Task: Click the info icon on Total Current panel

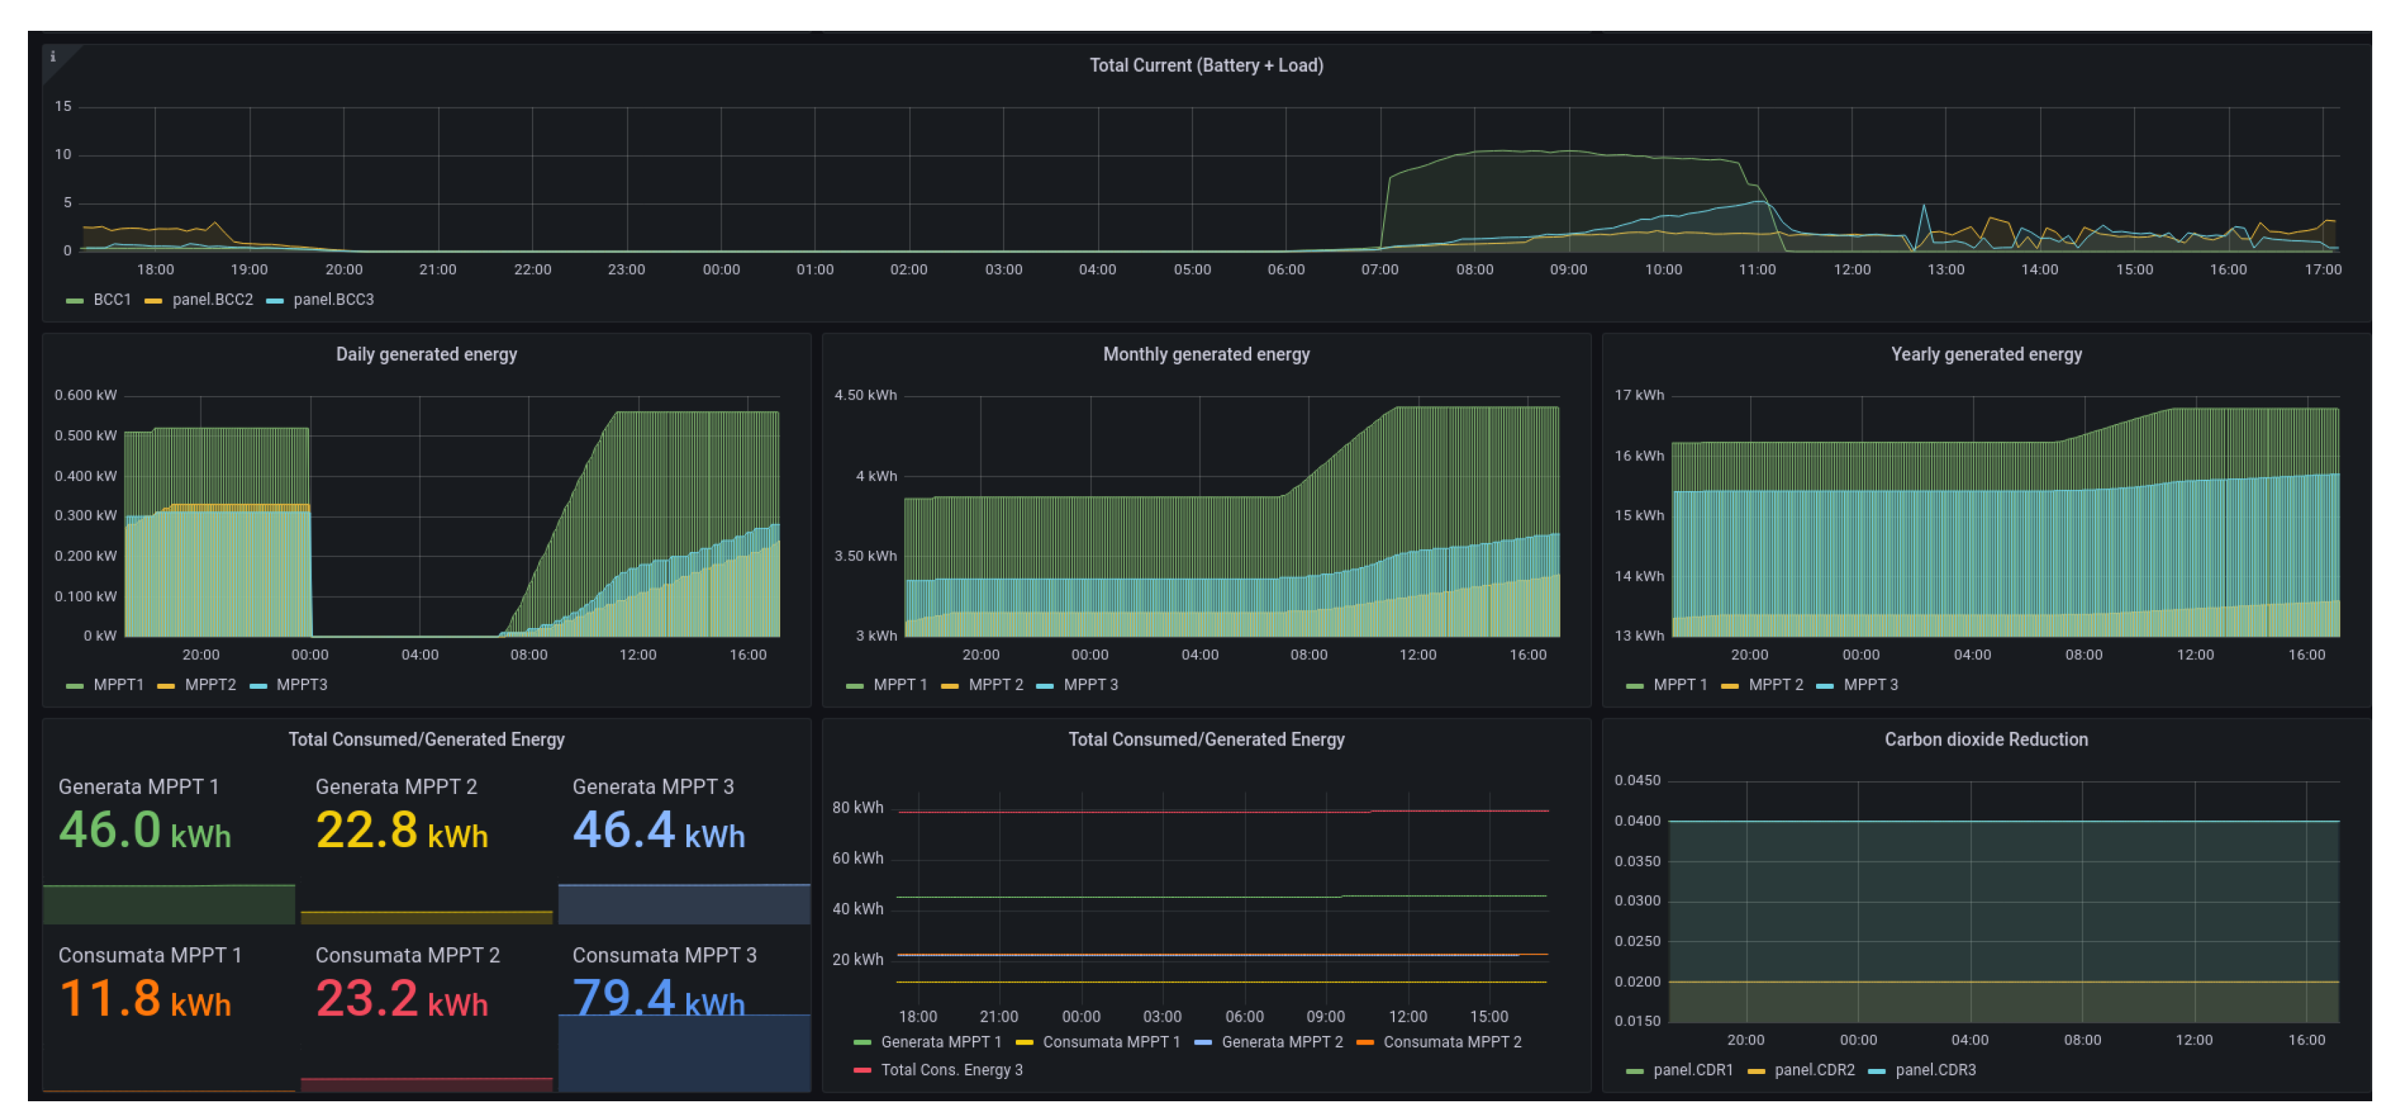Action: pyautogui.click(x=53, y=57)
